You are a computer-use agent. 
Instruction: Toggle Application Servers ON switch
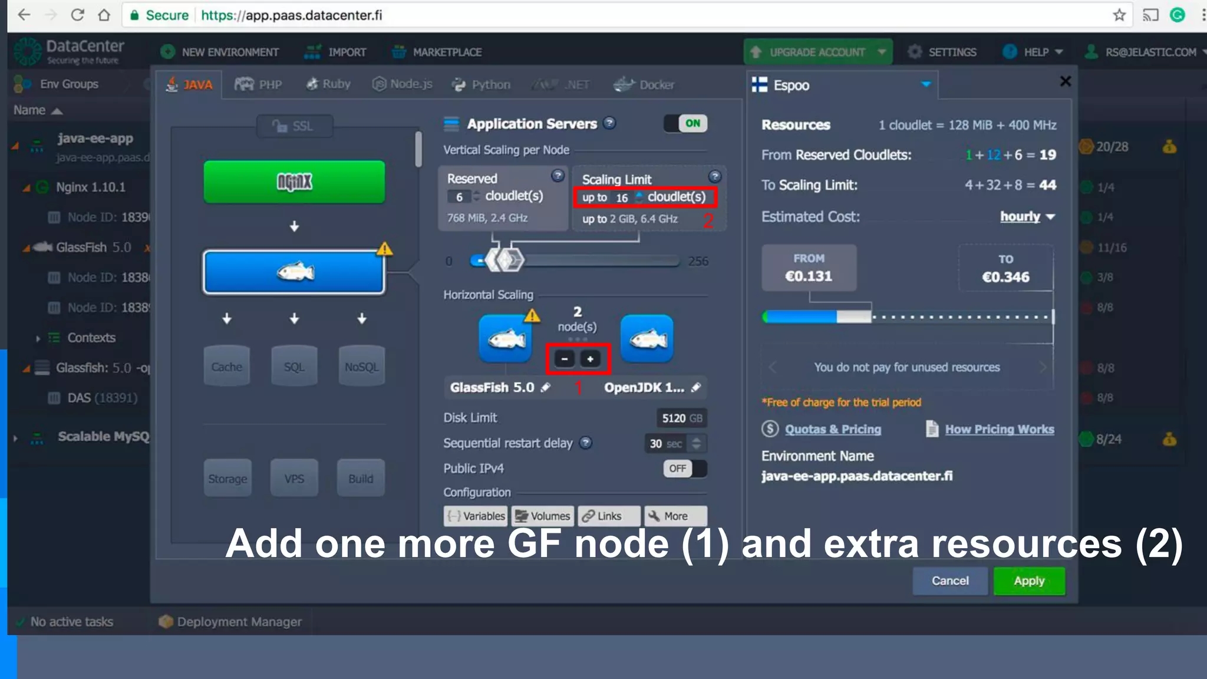pos(685,123)
